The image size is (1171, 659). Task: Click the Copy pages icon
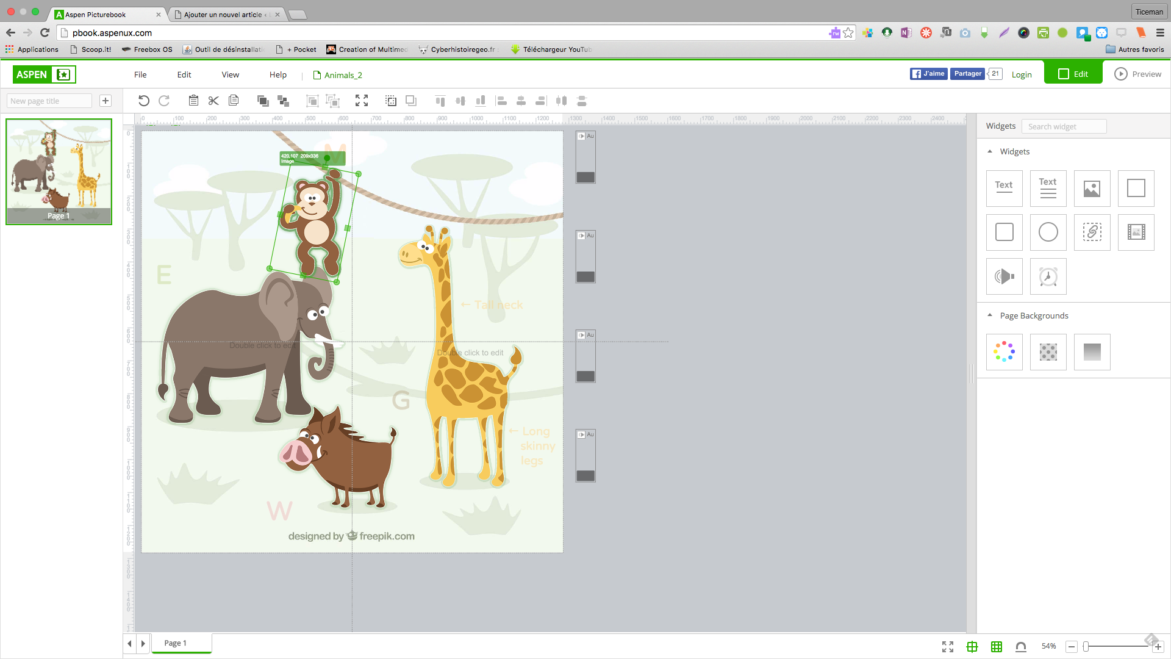tap(234, 101)
